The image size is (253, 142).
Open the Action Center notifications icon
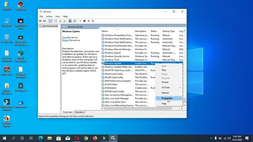point(247,138)
